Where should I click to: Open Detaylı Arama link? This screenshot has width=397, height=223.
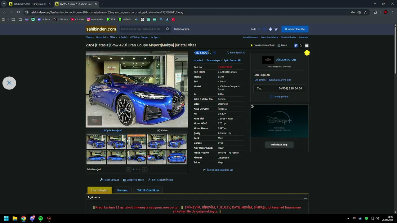click(182, 29)
